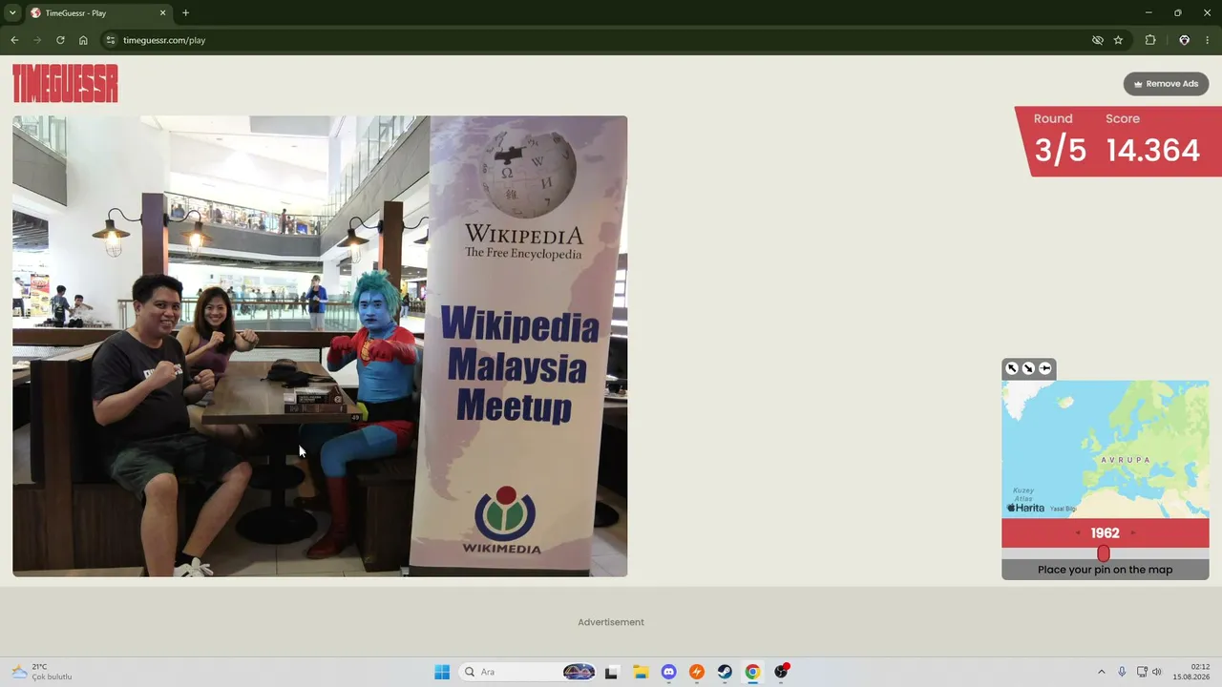1222x687 pixels.
Task: Open the browser extensions menu
Action: [1150, 40]
